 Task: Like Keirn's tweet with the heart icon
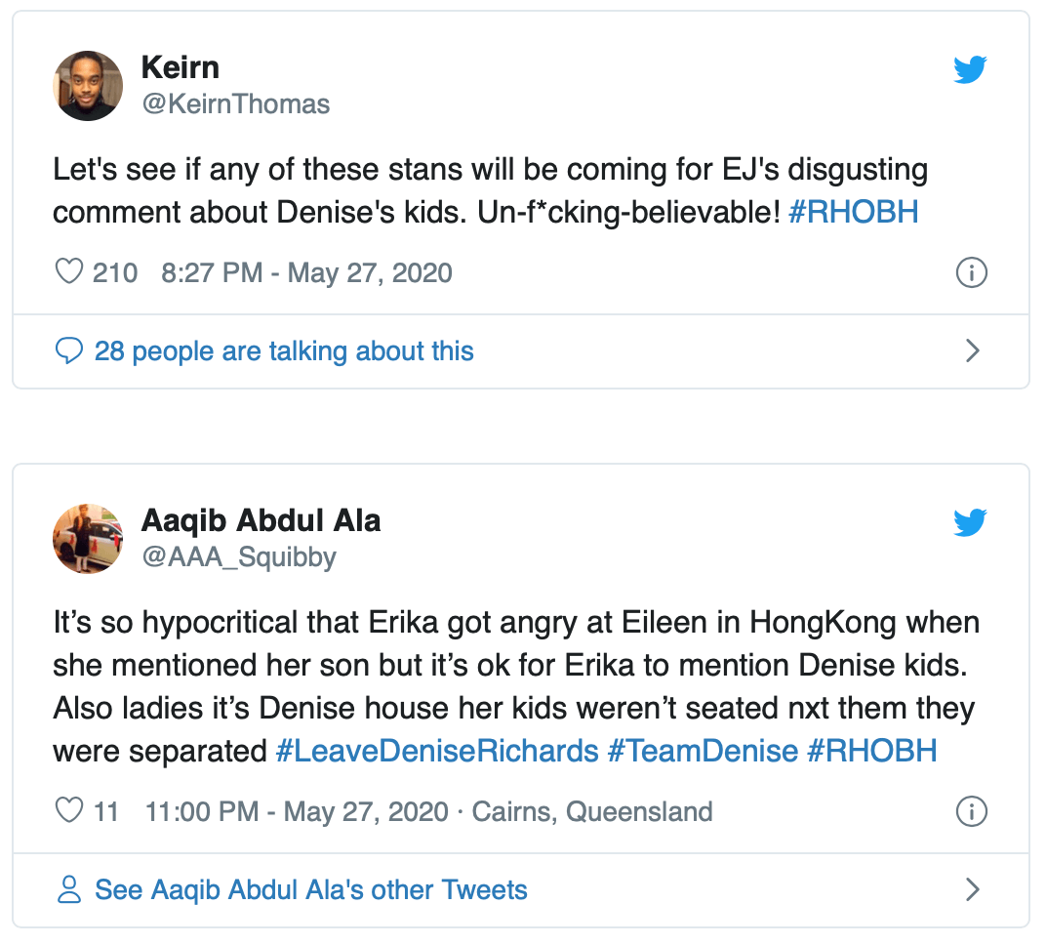(68, 271)
